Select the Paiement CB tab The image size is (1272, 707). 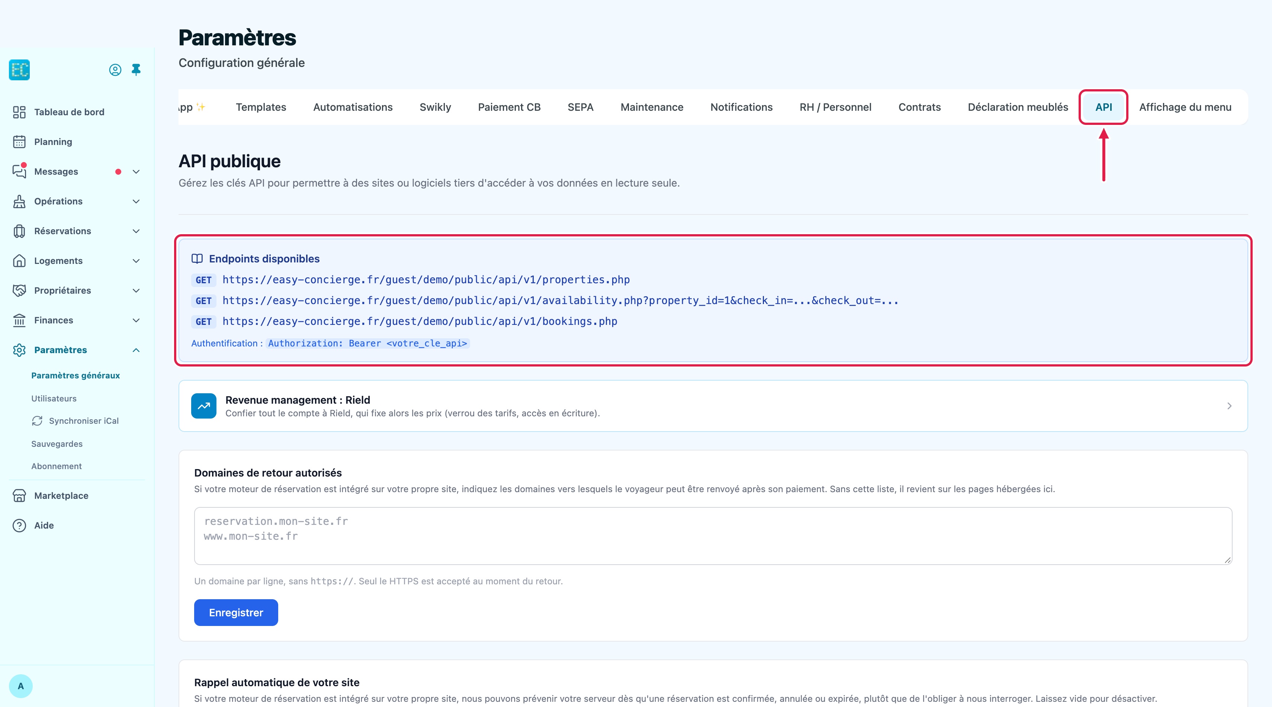click(509, 107)
